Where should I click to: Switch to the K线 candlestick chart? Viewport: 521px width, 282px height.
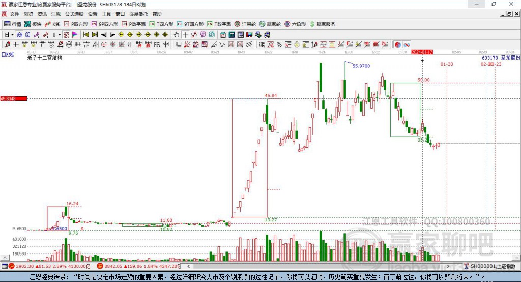pos(52,24)
